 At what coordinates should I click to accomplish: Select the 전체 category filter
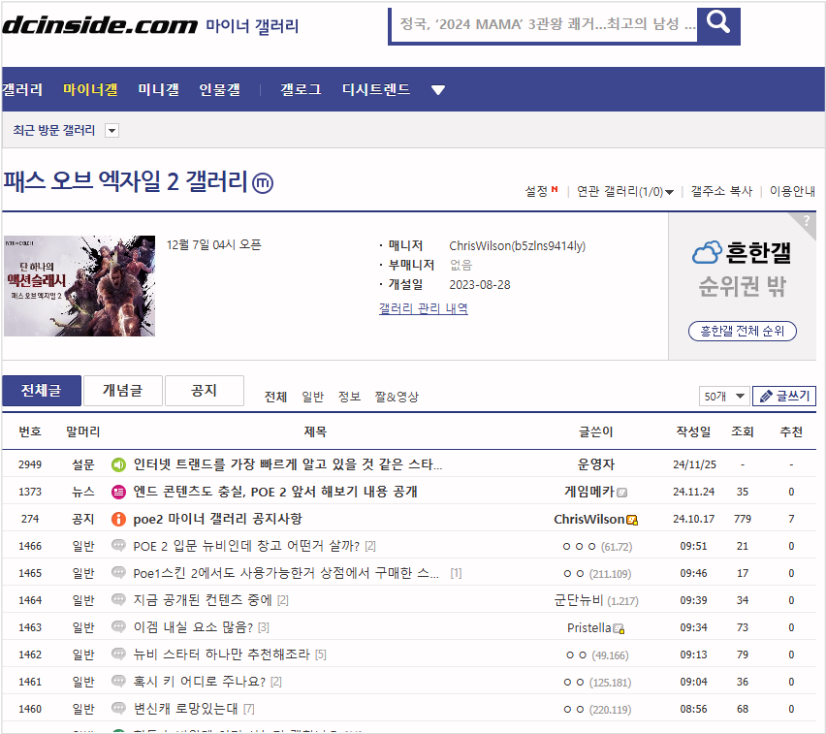coord(275,397)
